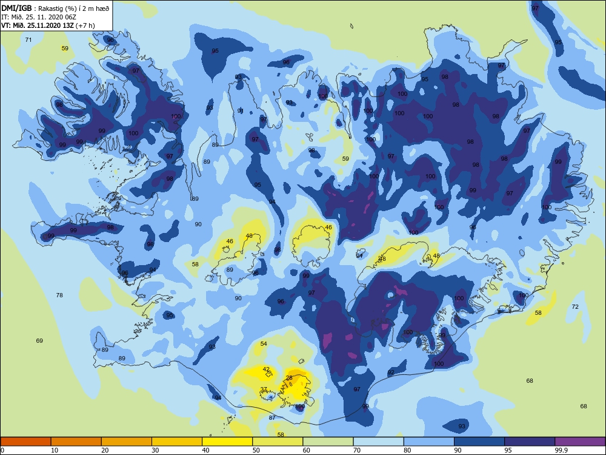Click the golden 30–40 legend swatch
606x455 pixels.
point(177,442)
